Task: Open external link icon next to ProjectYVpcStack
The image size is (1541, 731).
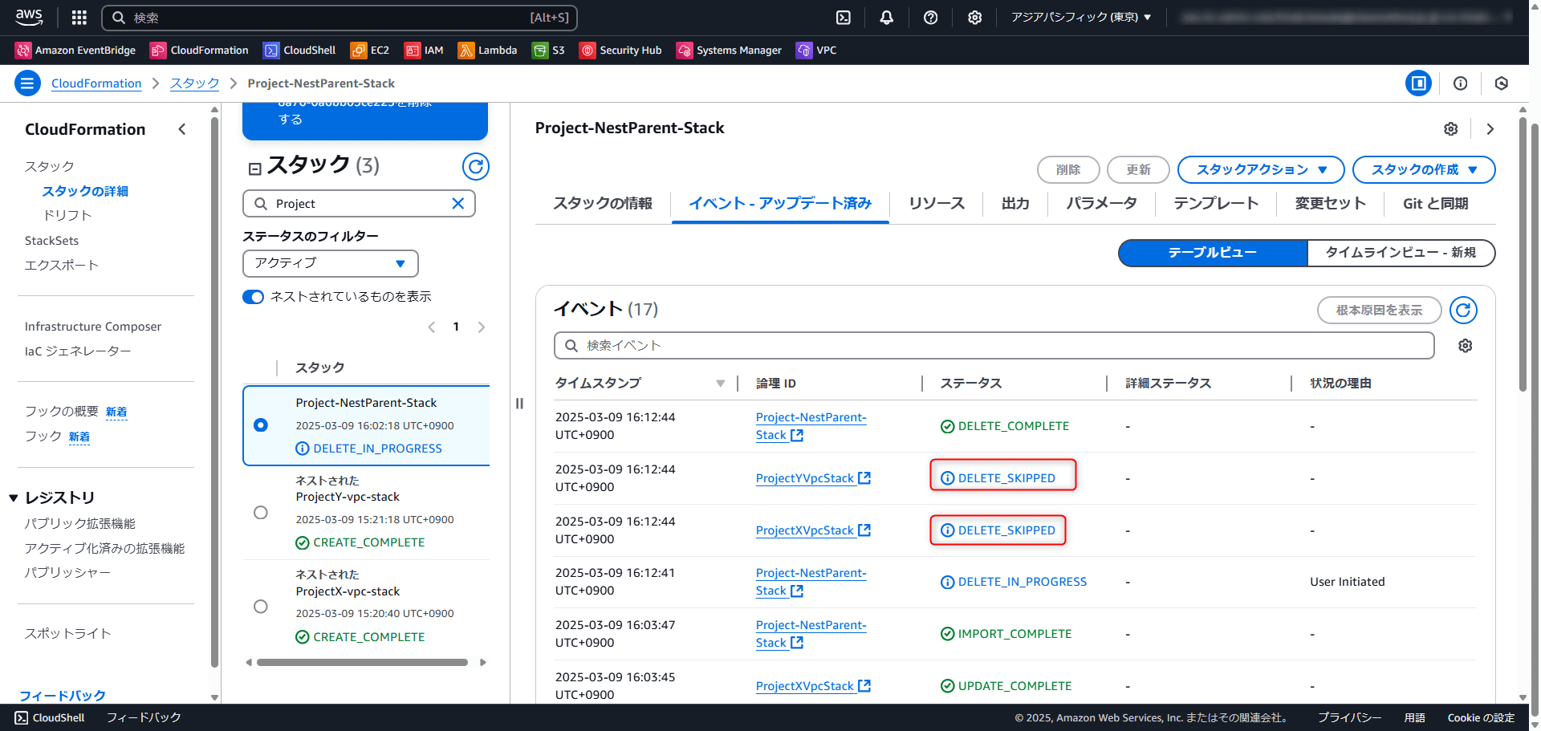Action: point(864,477)
